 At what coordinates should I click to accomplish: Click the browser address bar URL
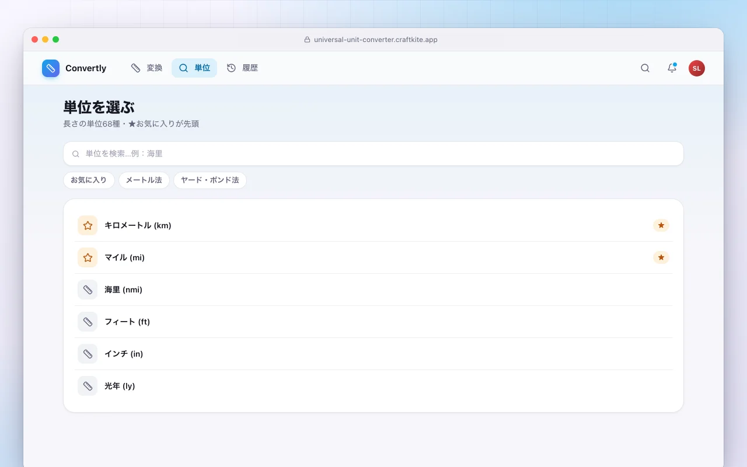[375, 40]
